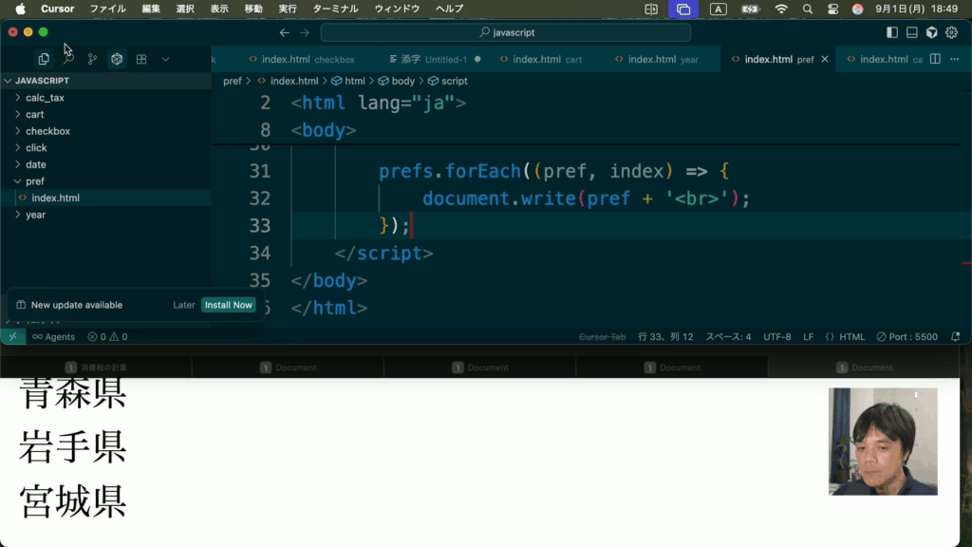Viewport: 972px width, 547px height.
Task: Click the Install Now button
Action: click(x=229, y=305)
